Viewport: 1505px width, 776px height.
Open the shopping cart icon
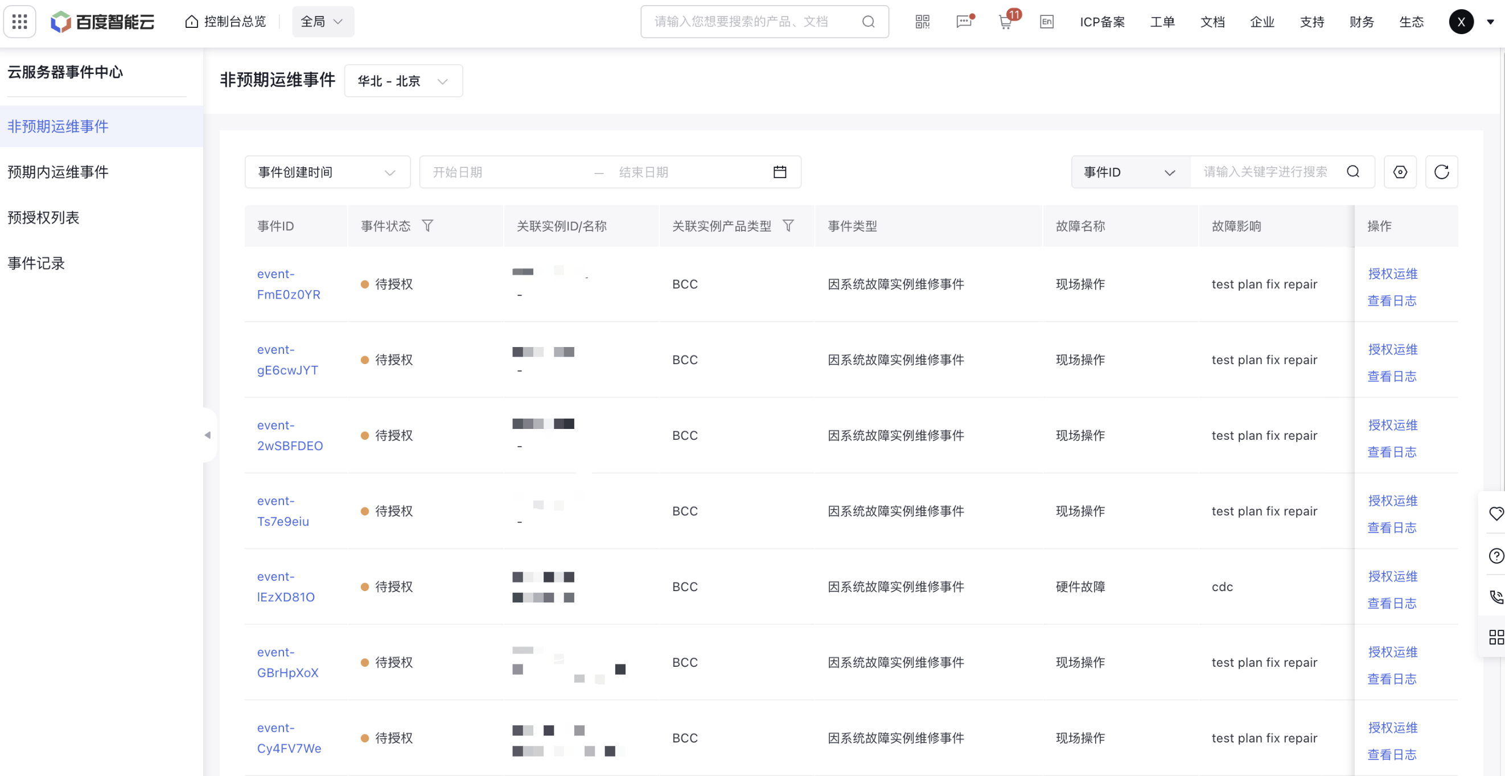point(1005,22)
